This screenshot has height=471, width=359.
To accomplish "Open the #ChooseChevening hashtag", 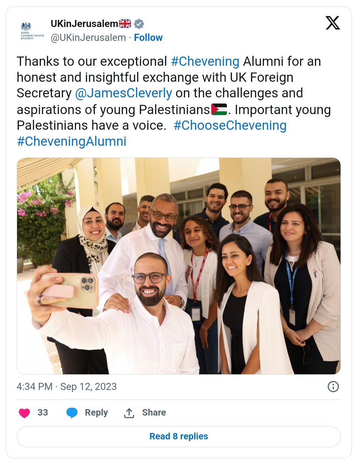I will [230, 125].
